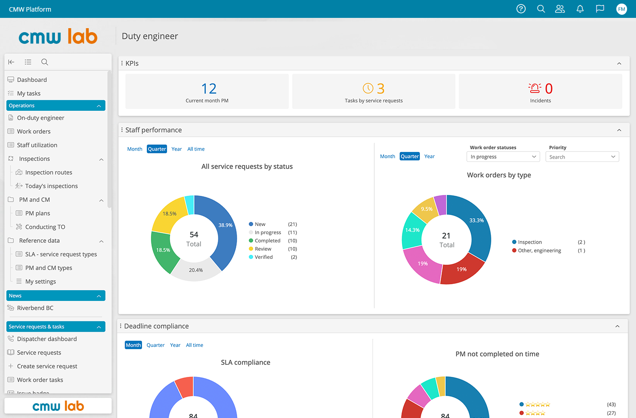Open the users group icon in header
This screenshot has height=418, width=636.
click(x=560, y=9)
